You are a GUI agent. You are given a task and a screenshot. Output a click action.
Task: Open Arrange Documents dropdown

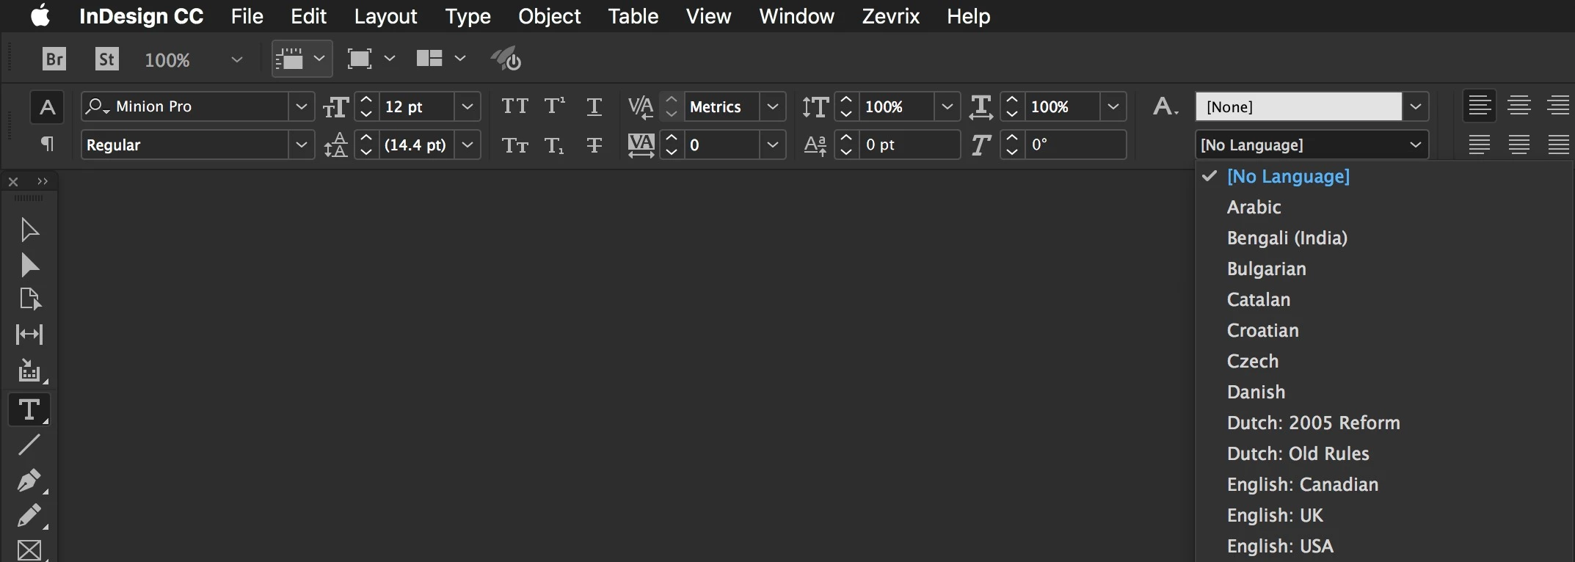460,59
